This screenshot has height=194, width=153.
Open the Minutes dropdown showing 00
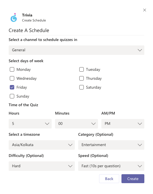coord(76,124)
